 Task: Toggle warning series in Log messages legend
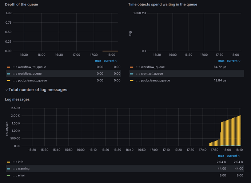(24, 168)
